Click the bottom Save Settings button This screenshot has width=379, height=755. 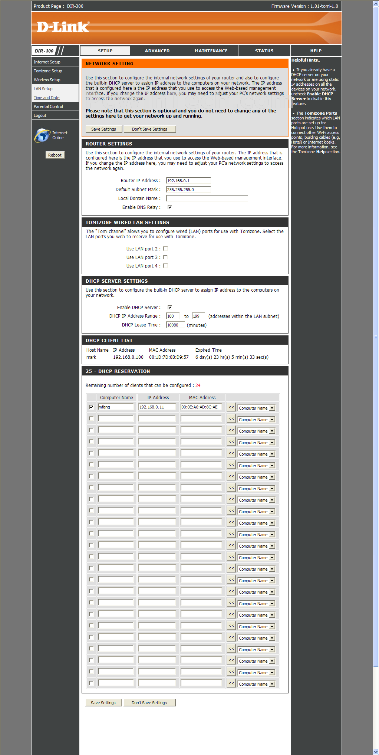[x=103, y=703]
